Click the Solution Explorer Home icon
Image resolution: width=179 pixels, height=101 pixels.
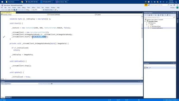(x=149, y=15)
